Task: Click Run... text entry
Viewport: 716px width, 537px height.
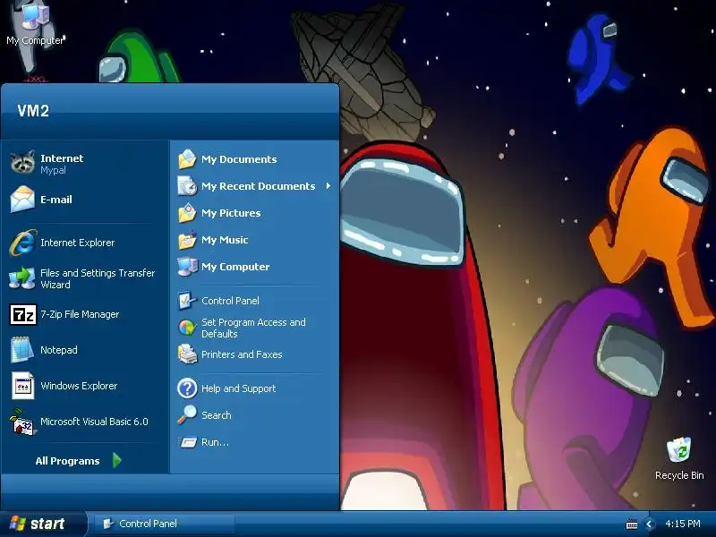Action: (x=215, y=442)
